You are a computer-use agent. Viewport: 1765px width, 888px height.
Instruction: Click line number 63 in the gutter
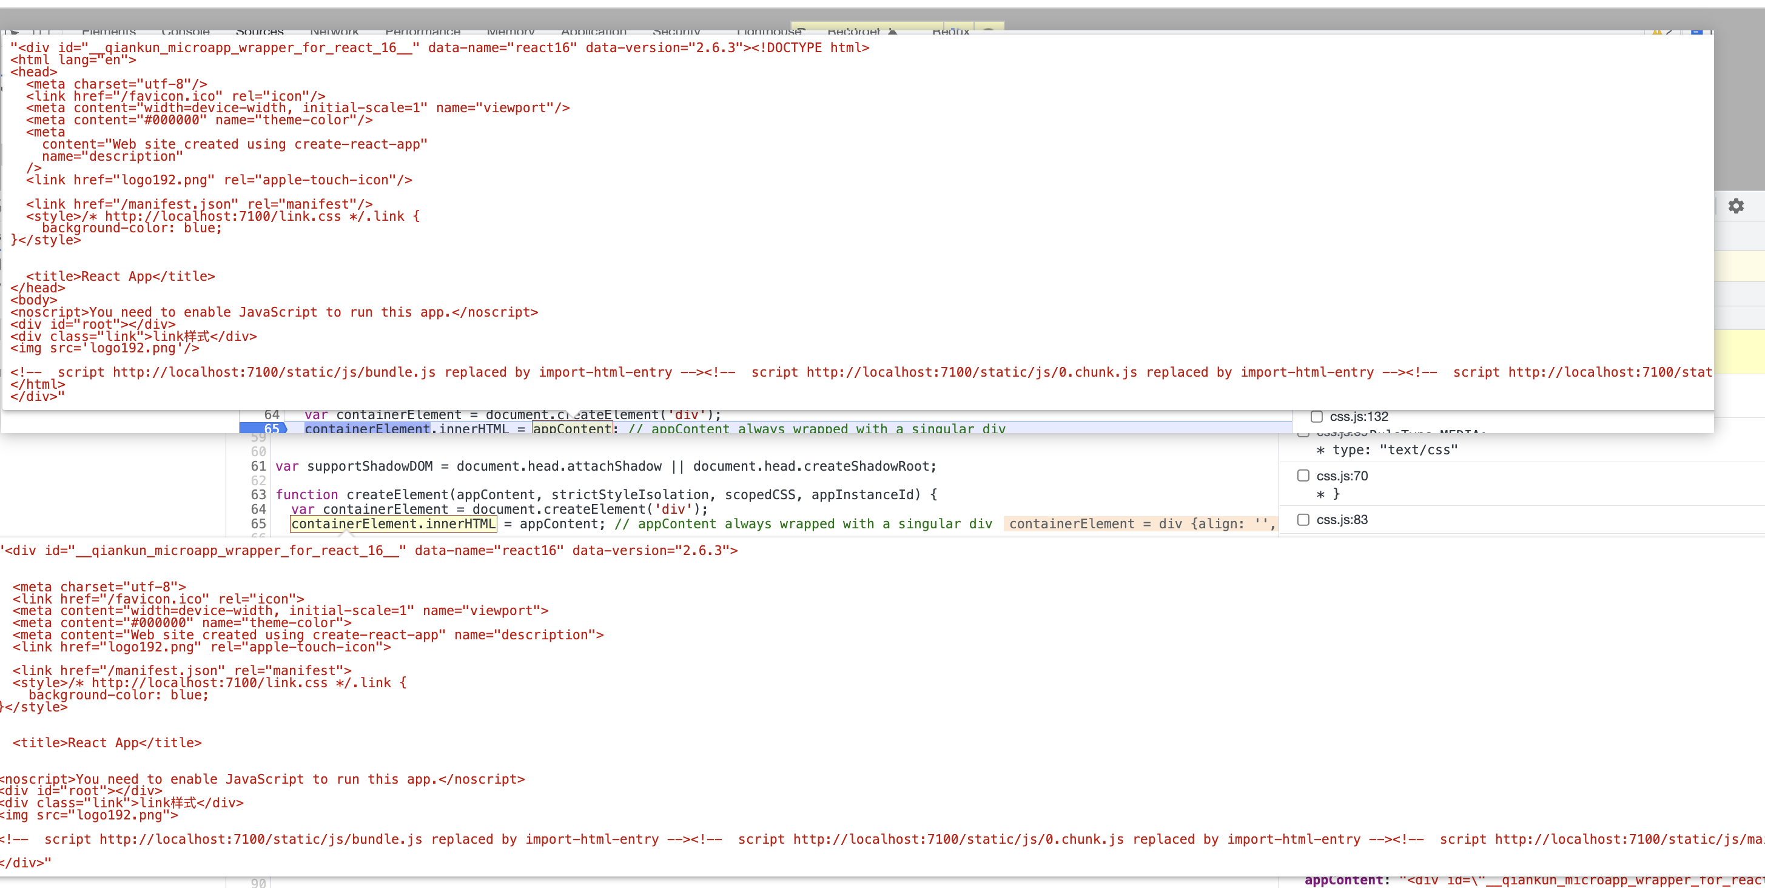point(258,495)
